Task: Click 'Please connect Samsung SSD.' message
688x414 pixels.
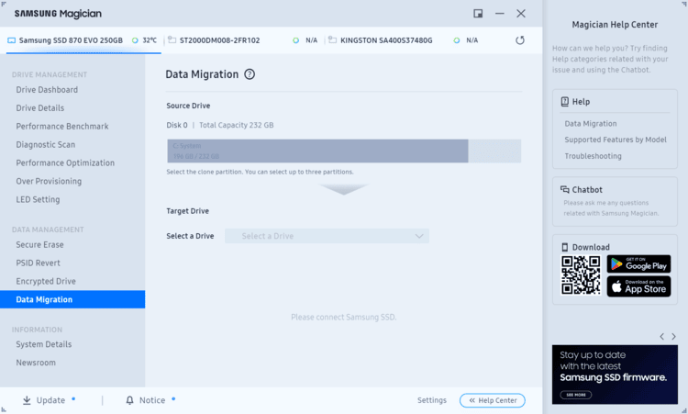Action: 344,317
